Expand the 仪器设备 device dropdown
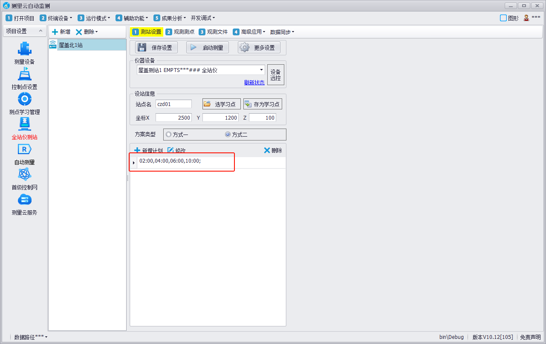The height and width of the screenshot is (344, 546). click(261, 70)
